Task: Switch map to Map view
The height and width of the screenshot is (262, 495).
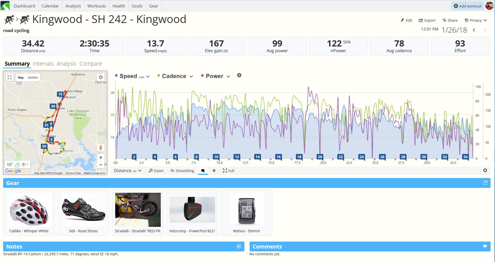Action: click(x=21, y=78)
